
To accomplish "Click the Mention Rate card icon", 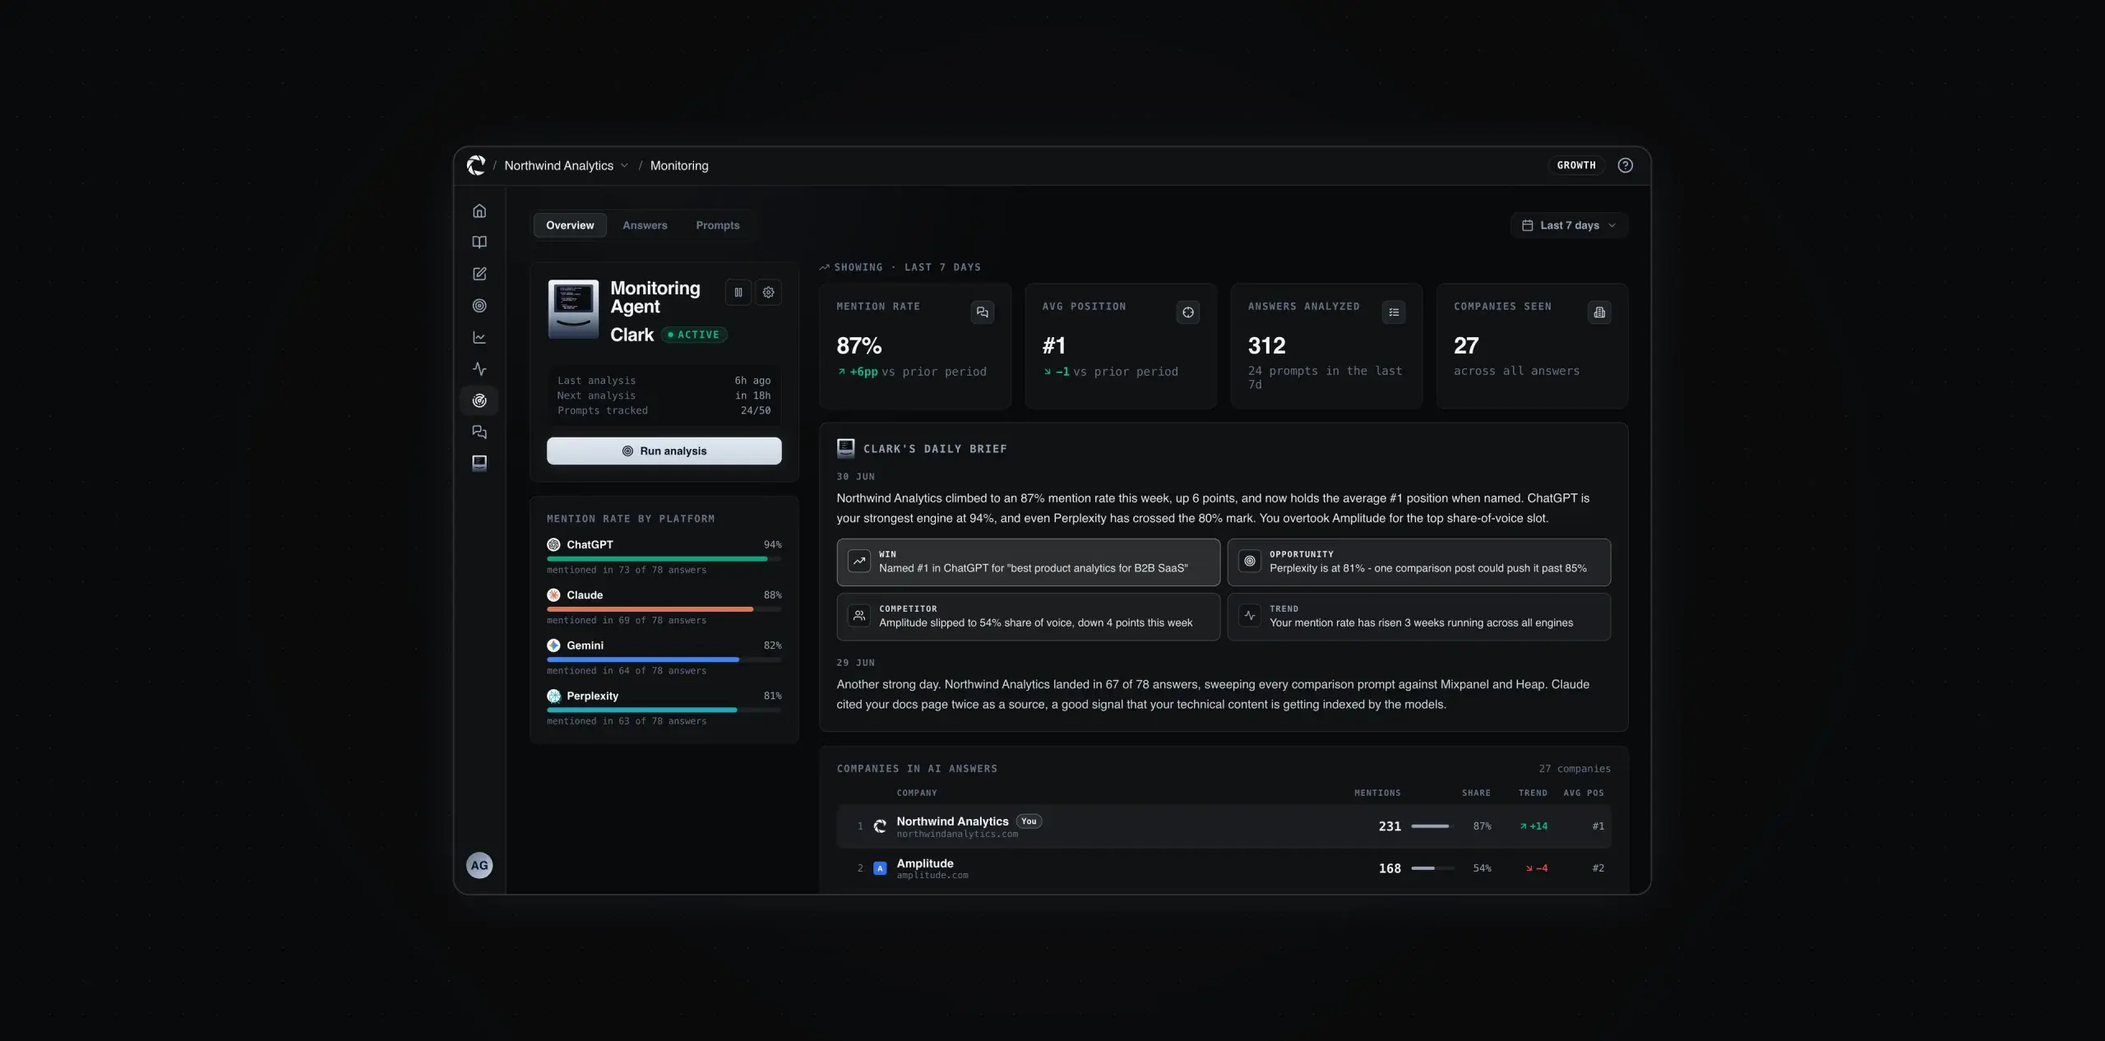I will click(x=982, y=312).
